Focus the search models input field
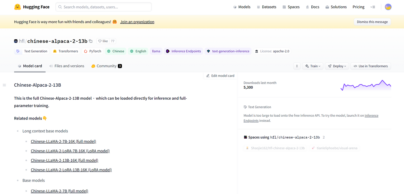This screenshot has width=404, height=194. pos(104,7)
